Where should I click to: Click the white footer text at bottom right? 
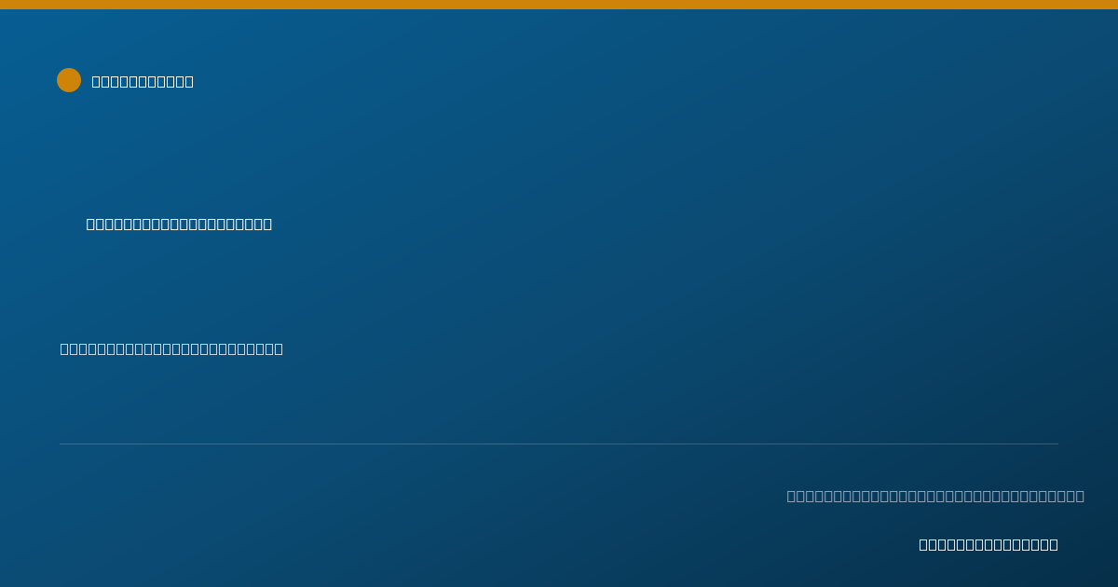click(988, 544)
